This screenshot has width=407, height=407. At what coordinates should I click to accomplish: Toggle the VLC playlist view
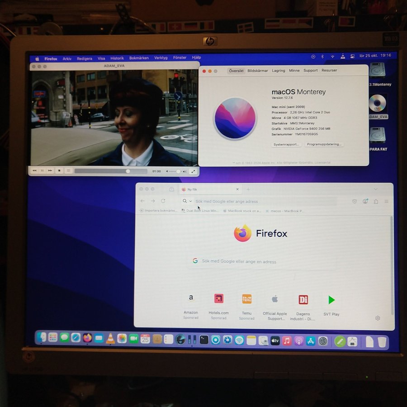coord(68,171)
